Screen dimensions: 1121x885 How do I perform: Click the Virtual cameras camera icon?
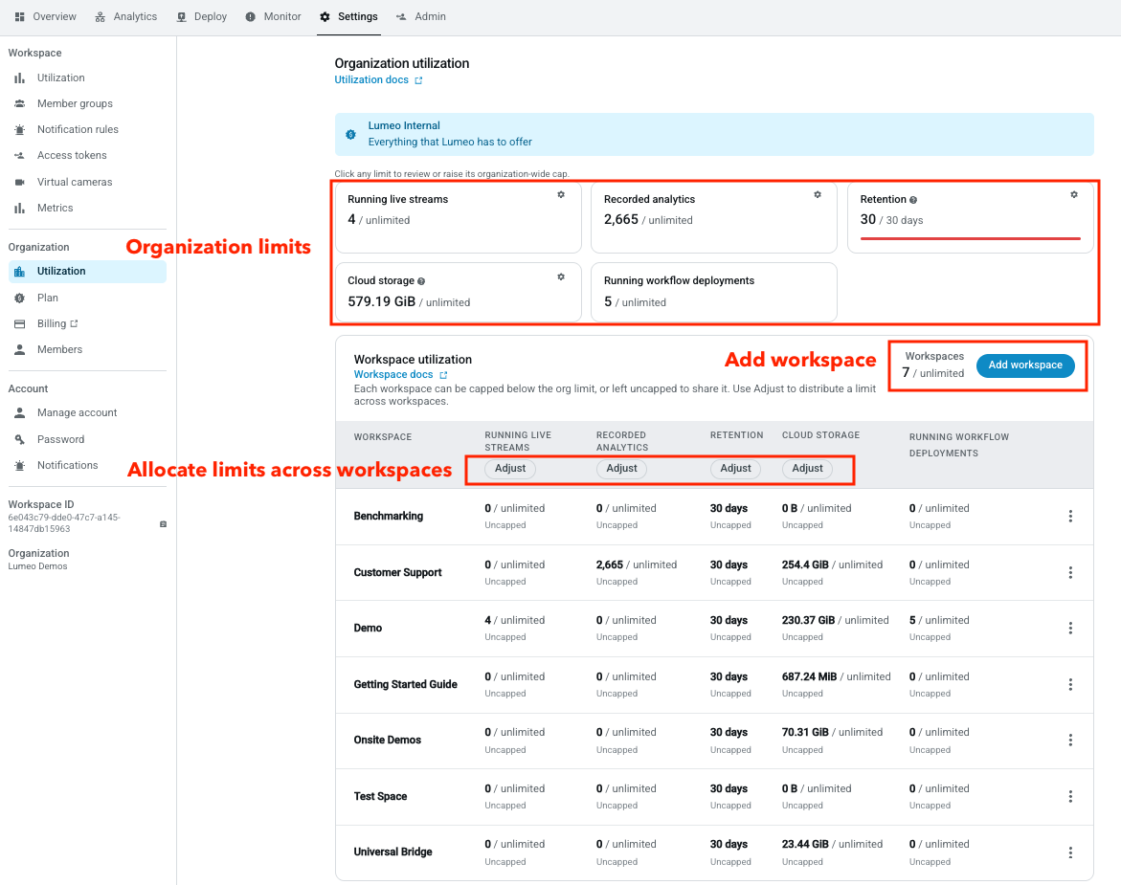pos(20,182)
